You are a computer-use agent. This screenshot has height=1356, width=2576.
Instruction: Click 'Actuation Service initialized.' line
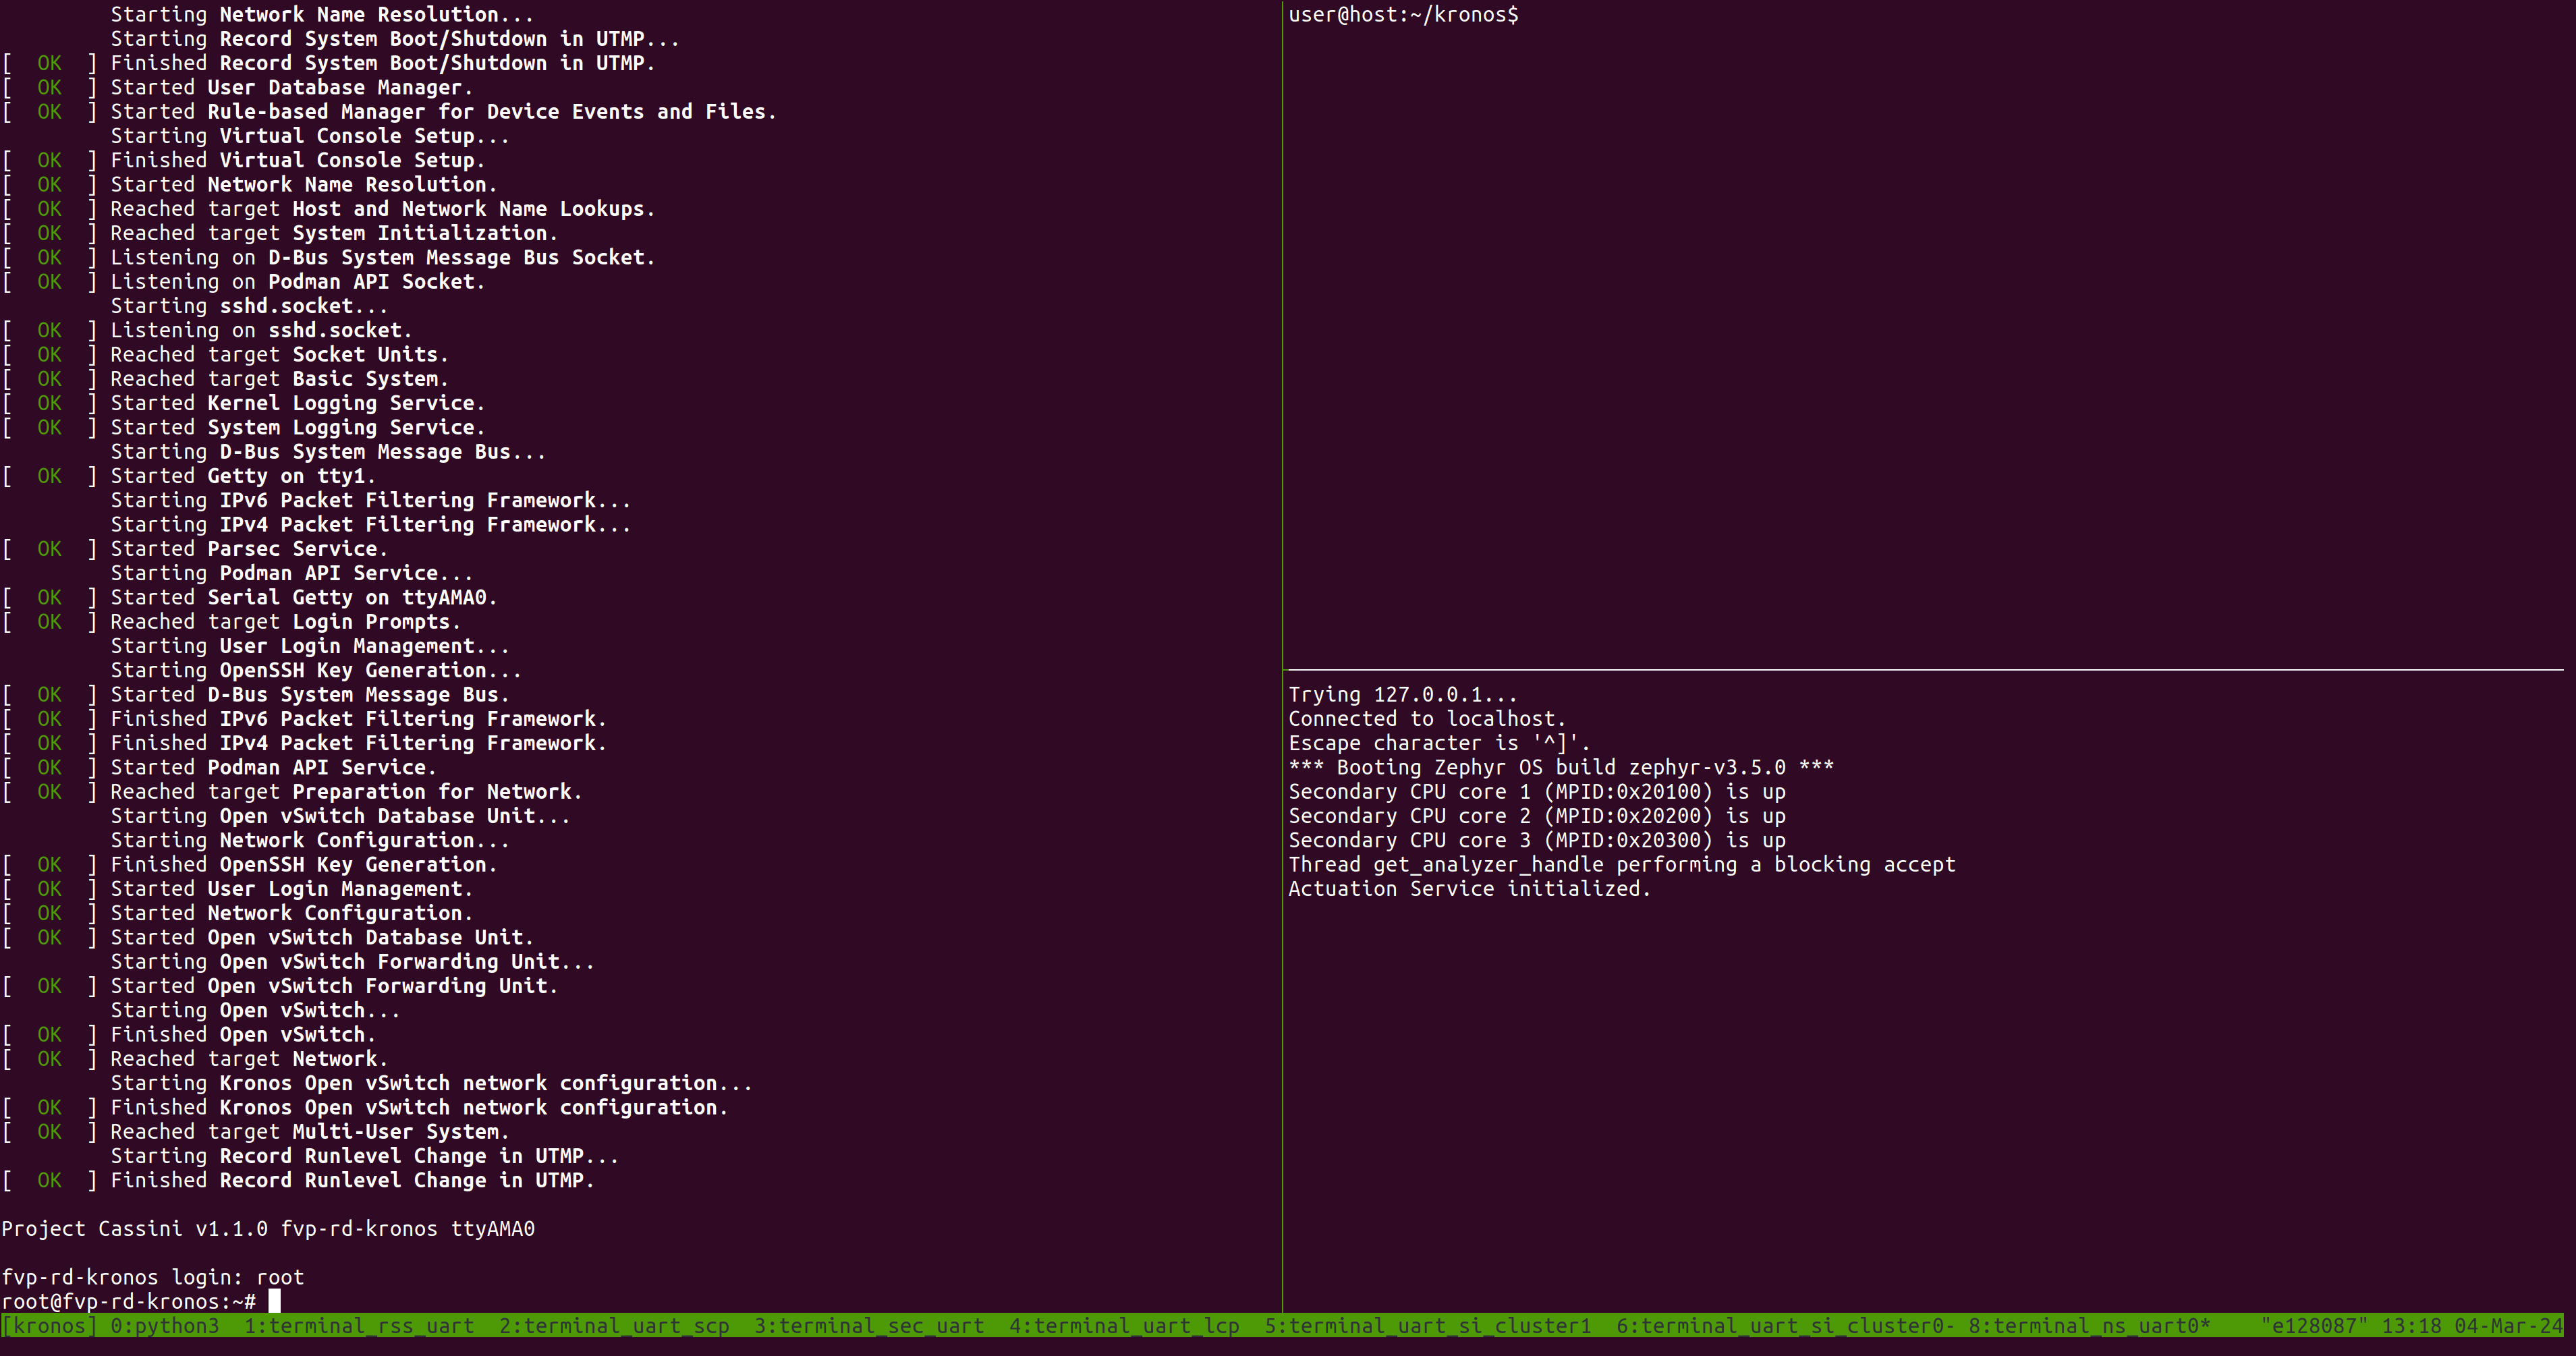1470,889
